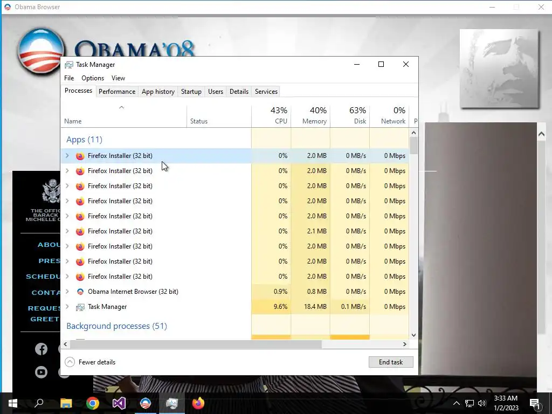The width and height of the screenshot is (552, 414).
Task: Show hidden system tray icons chevron
Action: coord(456,403)
